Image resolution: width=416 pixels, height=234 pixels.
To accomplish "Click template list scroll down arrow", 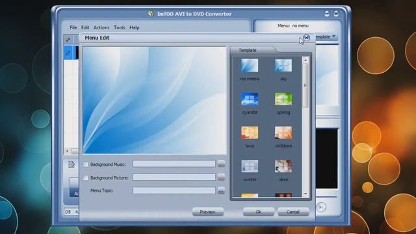I will 305,194.
